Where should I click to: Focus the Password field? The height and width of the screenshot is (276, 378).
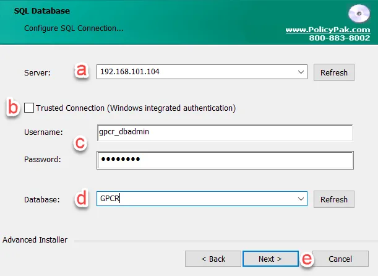coord(225,160)
